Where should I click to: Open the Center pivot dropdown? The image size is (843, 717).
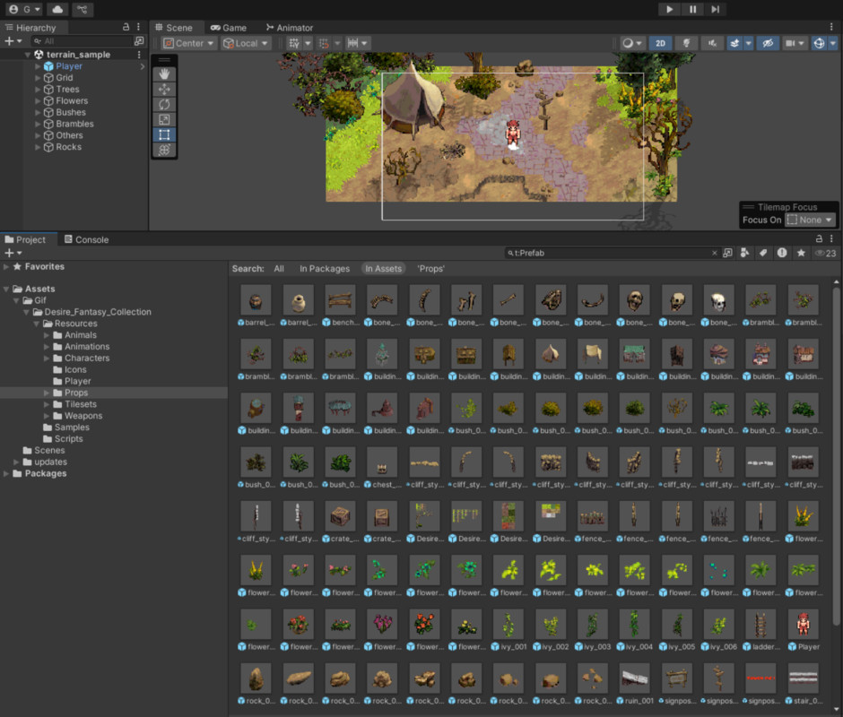click(188, 44)
